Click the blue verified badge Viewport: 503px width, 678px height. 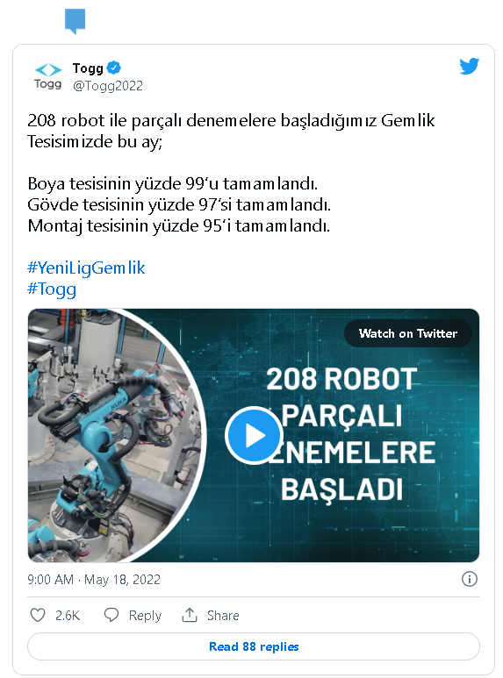pos(114,68)
